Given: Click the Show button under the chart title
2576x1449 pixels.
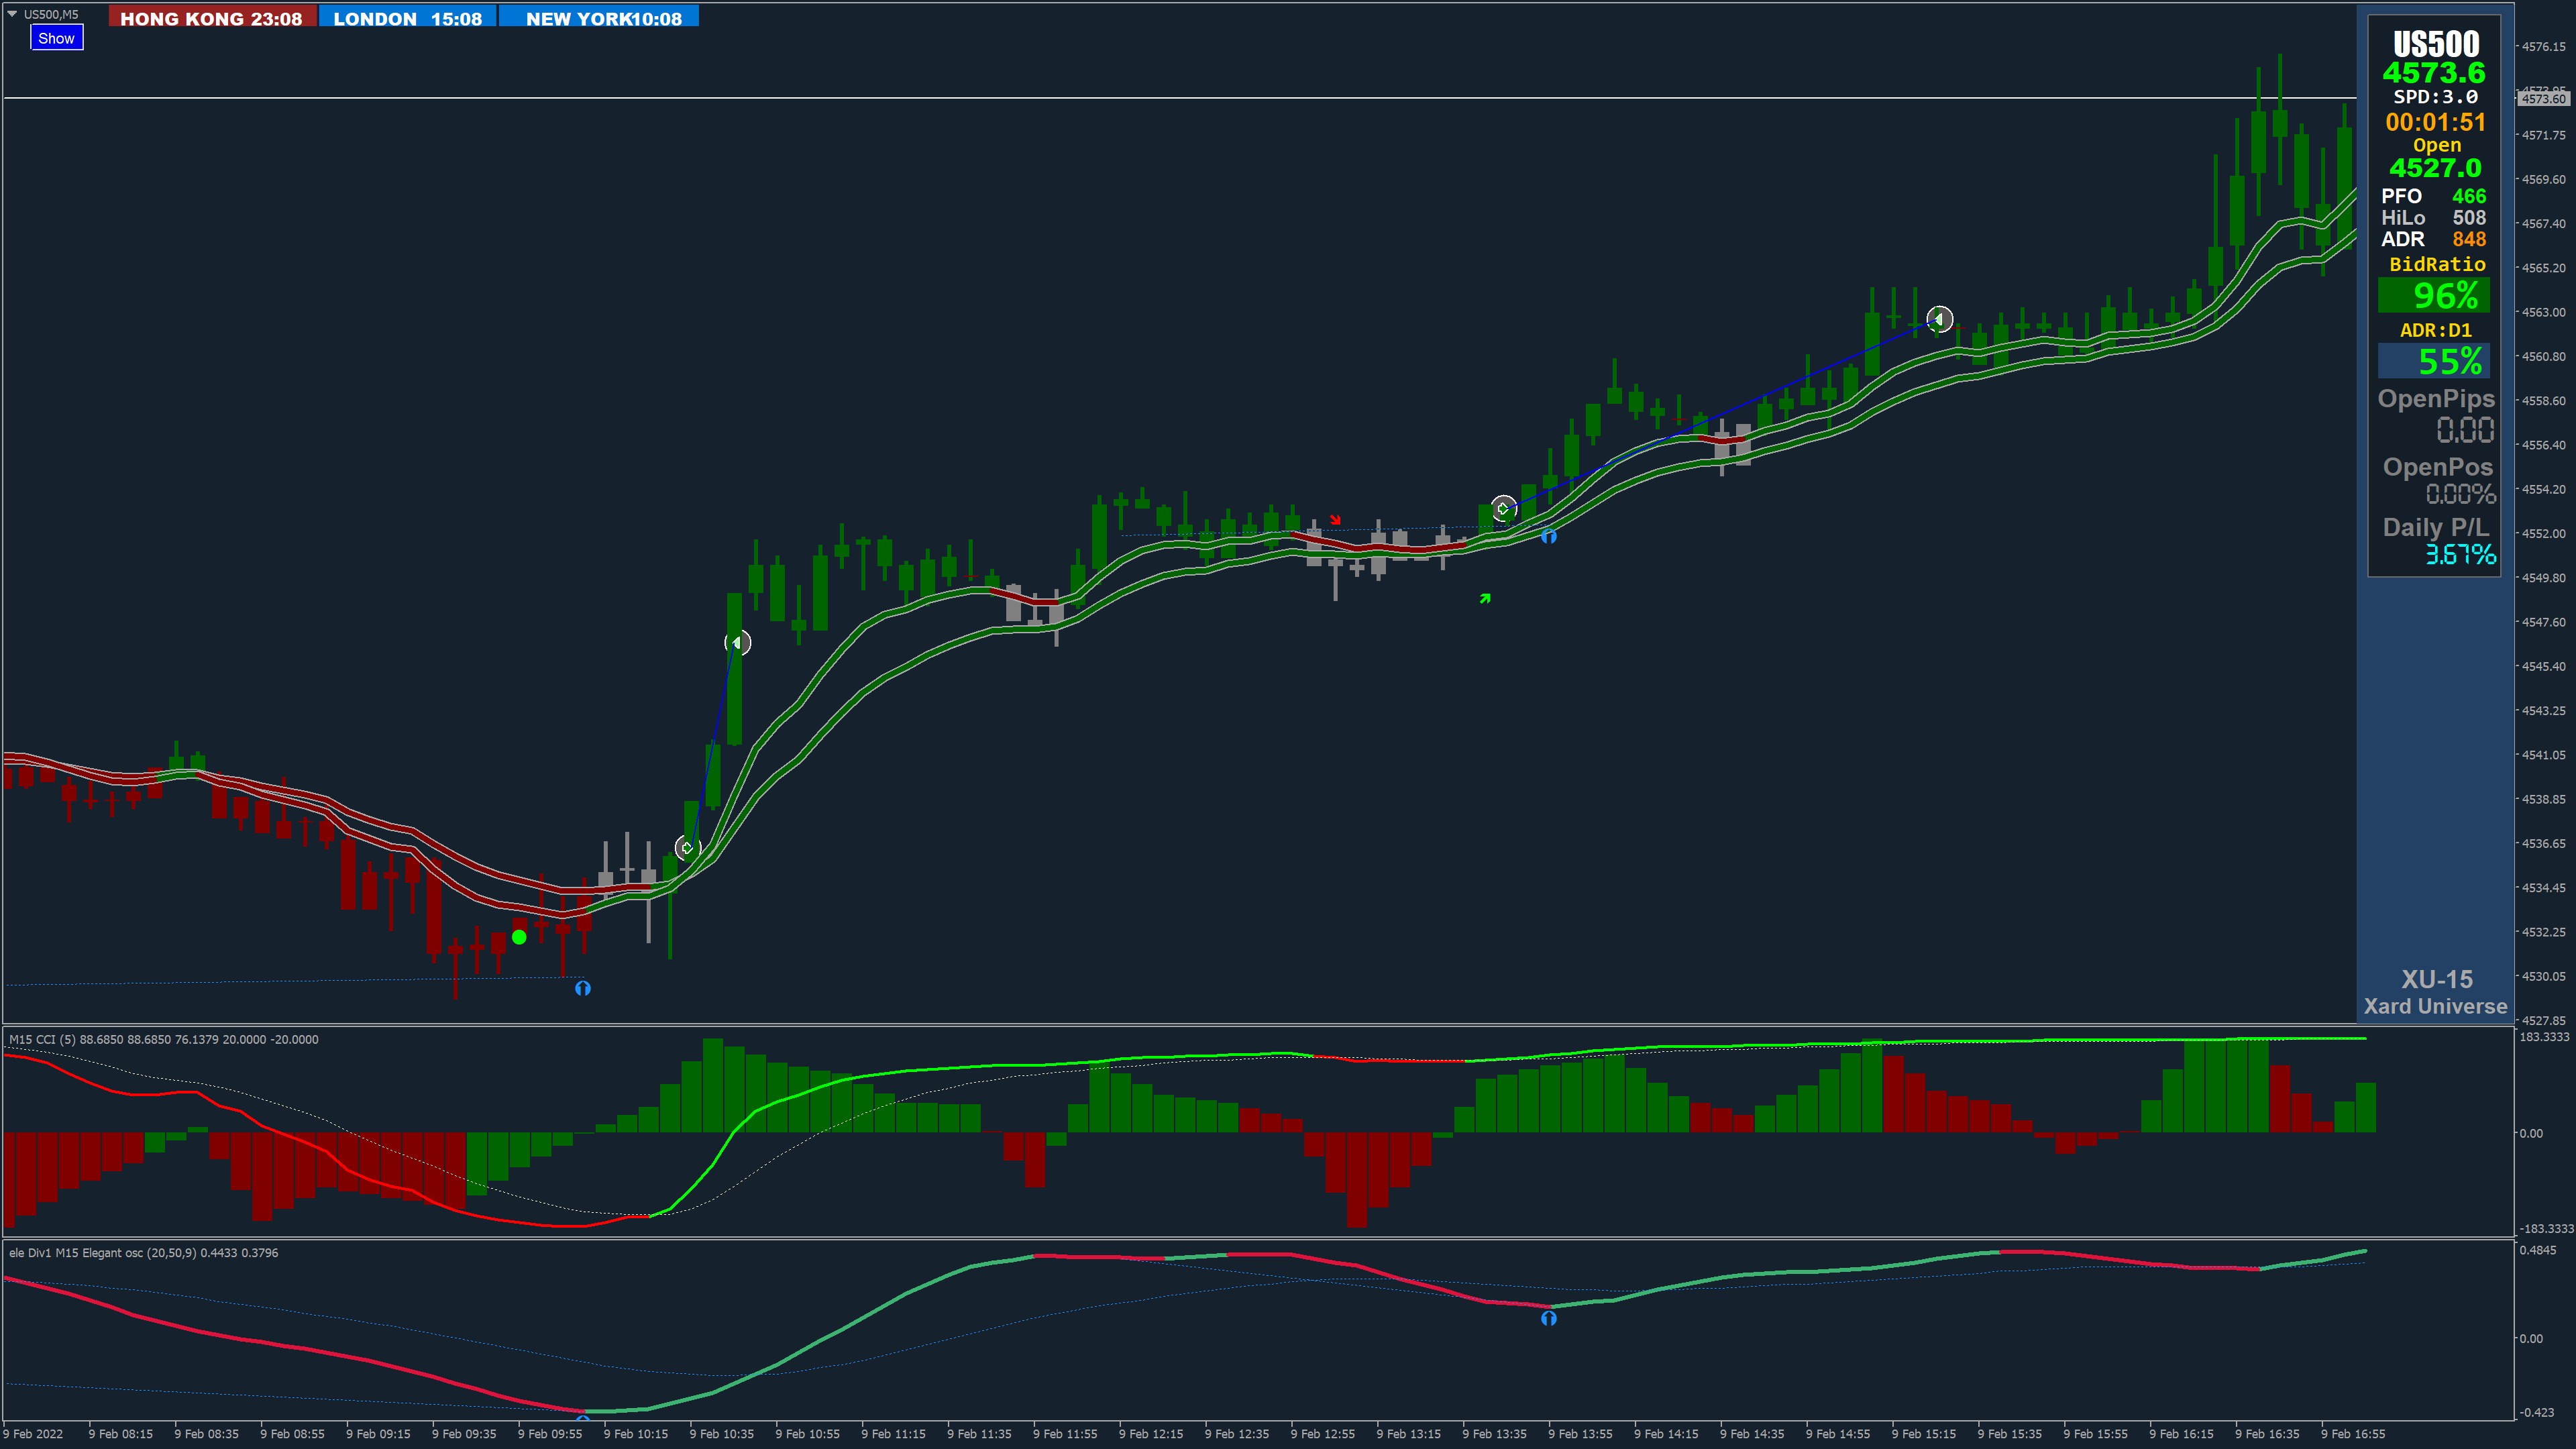Looking at the screenshot, I should (56, 38).
